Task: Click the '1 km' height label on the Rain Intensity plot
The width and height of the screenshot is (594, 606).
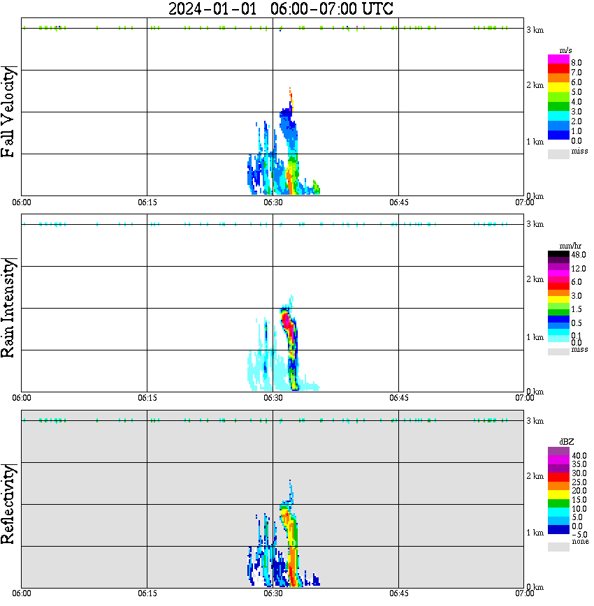Action: tap(535, 337)
